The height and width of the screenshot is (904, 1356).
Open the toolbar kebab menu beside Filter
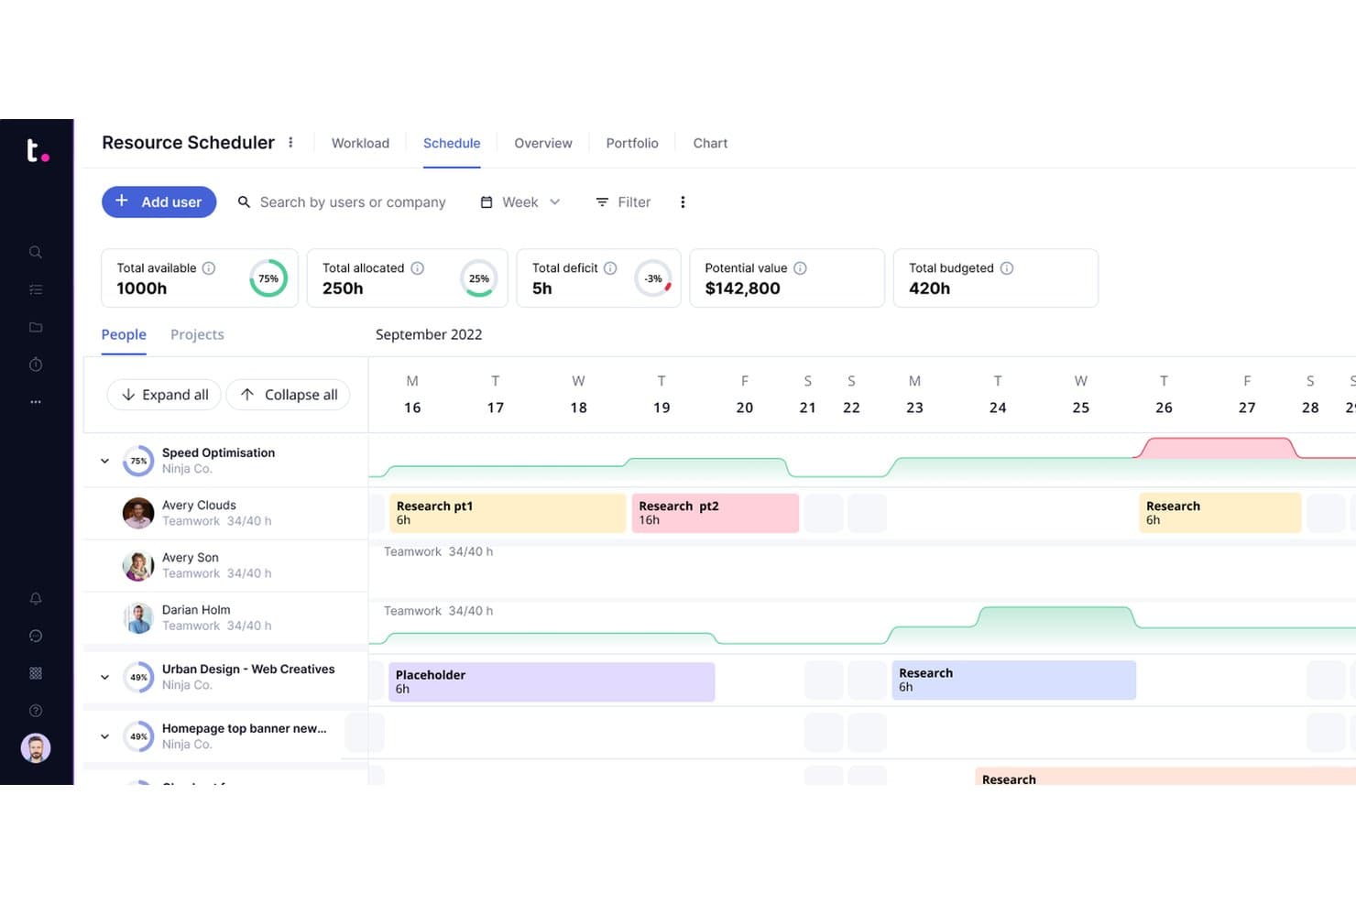(683, 202)
